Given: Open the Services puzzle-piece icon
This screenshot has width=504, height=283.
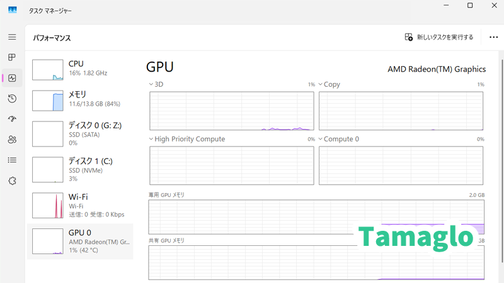Looking at the screenshot, I should [x=12, y=180].
